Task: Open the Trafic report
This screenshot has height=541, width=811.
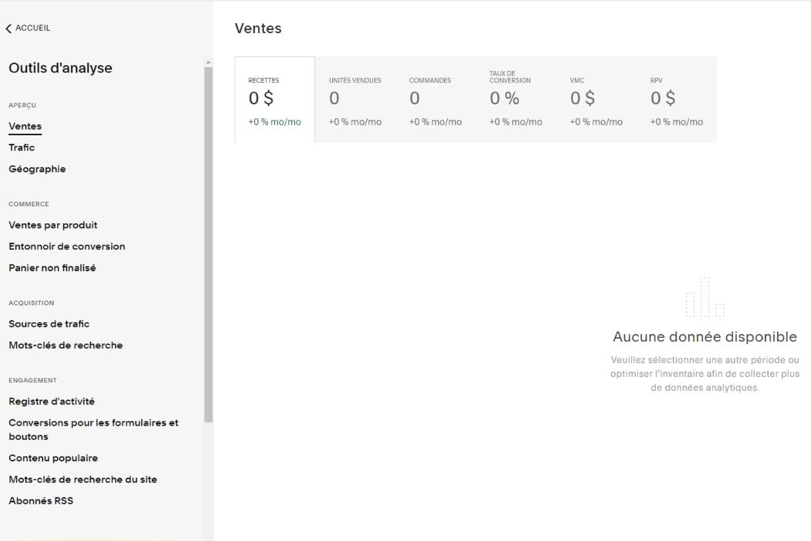Action: [x=21, y=147]
